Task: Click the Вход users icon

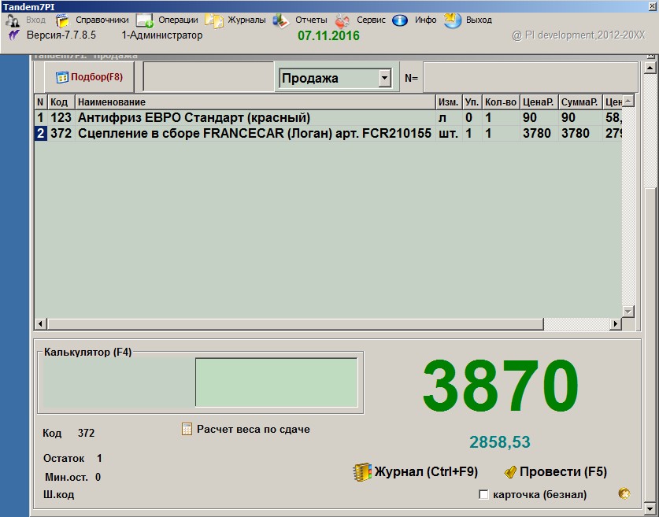Action: [x=13, y=20]
